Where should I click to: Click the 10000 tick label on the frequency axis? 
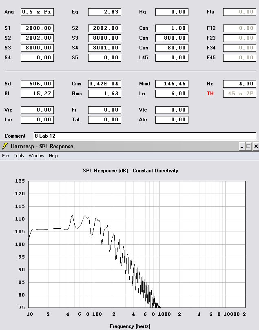[231, 314]
